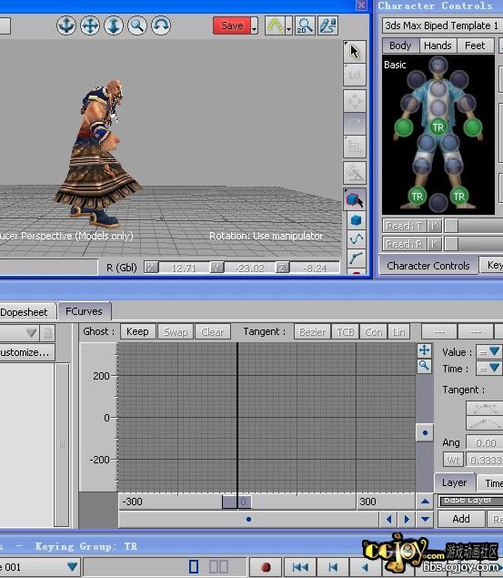Select the Translate manipulator tool
This screenshot has width=503, height=578.
click(x=354, y=101)
